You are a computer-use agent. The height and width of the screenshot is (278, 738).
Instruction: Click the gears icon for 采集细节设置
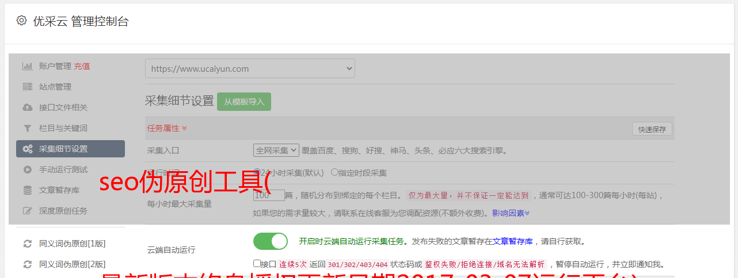pos(27,149)
